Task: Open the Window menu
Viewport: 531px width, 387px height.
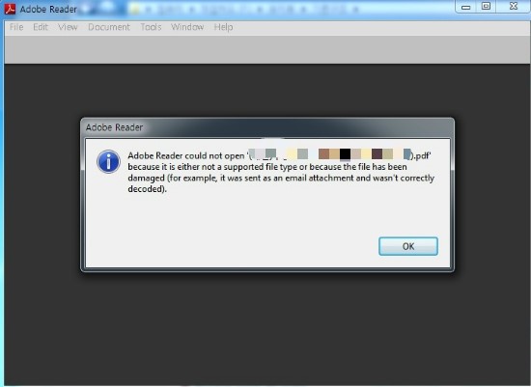Action: point(187,27)
